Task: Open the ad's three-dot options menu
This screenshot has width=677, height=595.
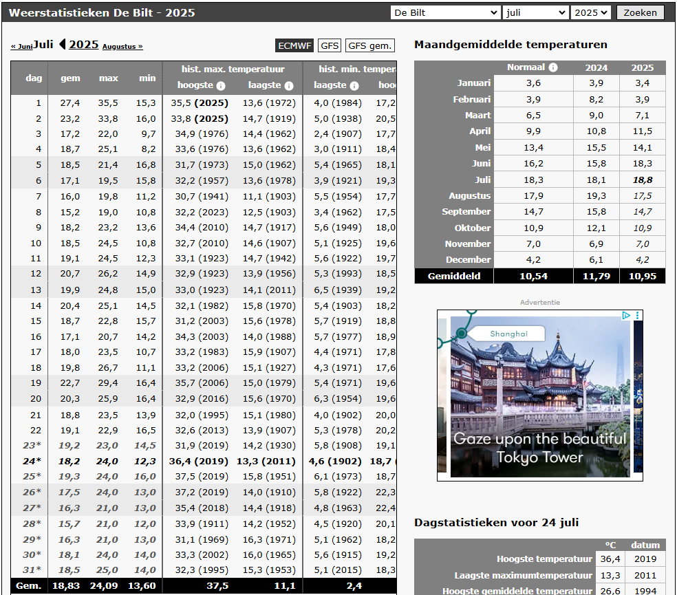Action: (x=638, y=316)
